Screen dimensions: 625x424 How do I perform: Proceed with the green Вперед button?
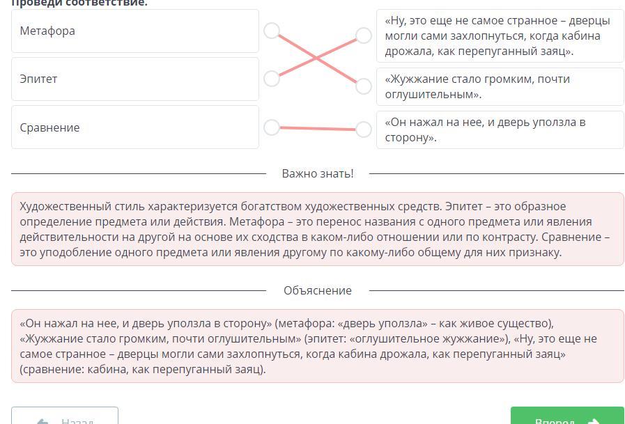point(566,416)
